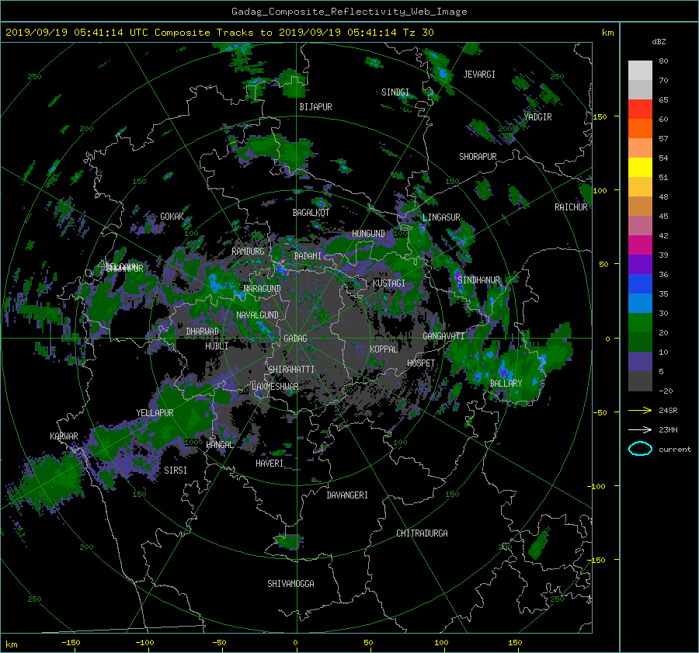The image size is (699, 653).
Task: Click the green 20 dBZ legend swatch
Action: (640, 323)
